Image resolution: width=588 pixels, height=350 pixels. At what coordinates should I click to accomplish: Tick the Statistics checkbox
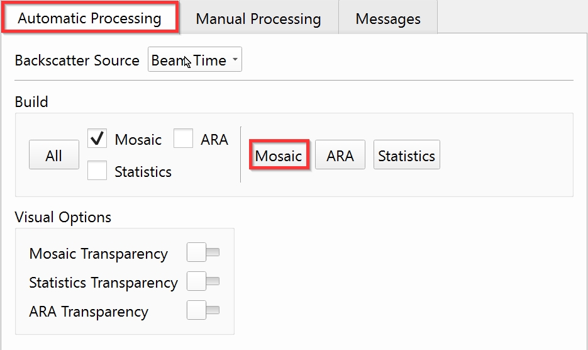click(x=97, y=171)
